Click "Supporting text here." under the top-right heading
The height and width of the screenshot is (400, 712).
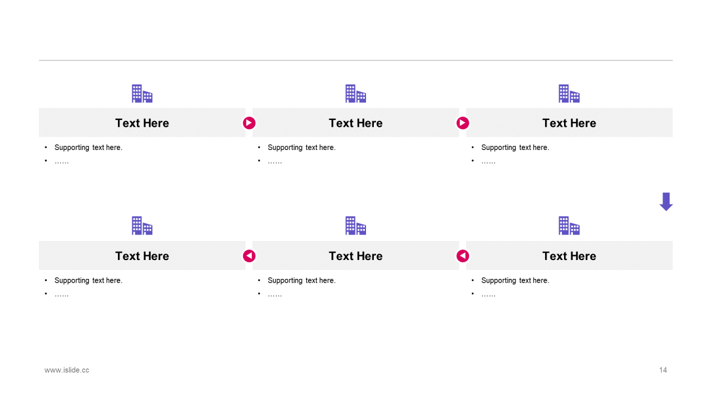[515, 147]
